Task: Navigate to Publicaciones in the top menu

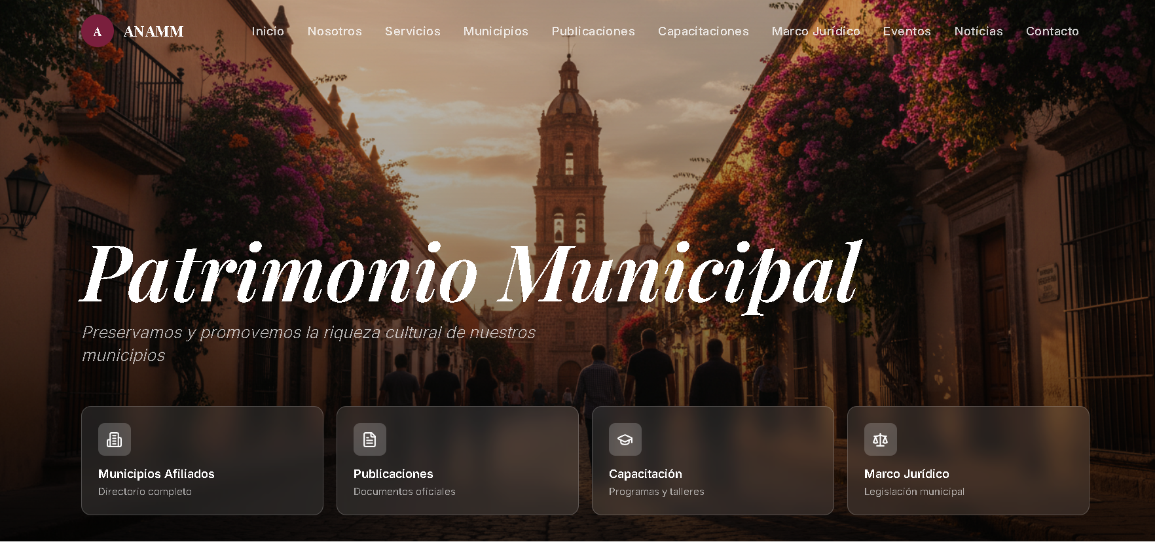Action: coord(593,31)
